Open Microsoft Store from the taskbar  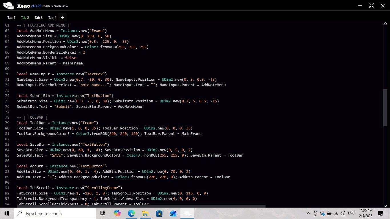159,213
